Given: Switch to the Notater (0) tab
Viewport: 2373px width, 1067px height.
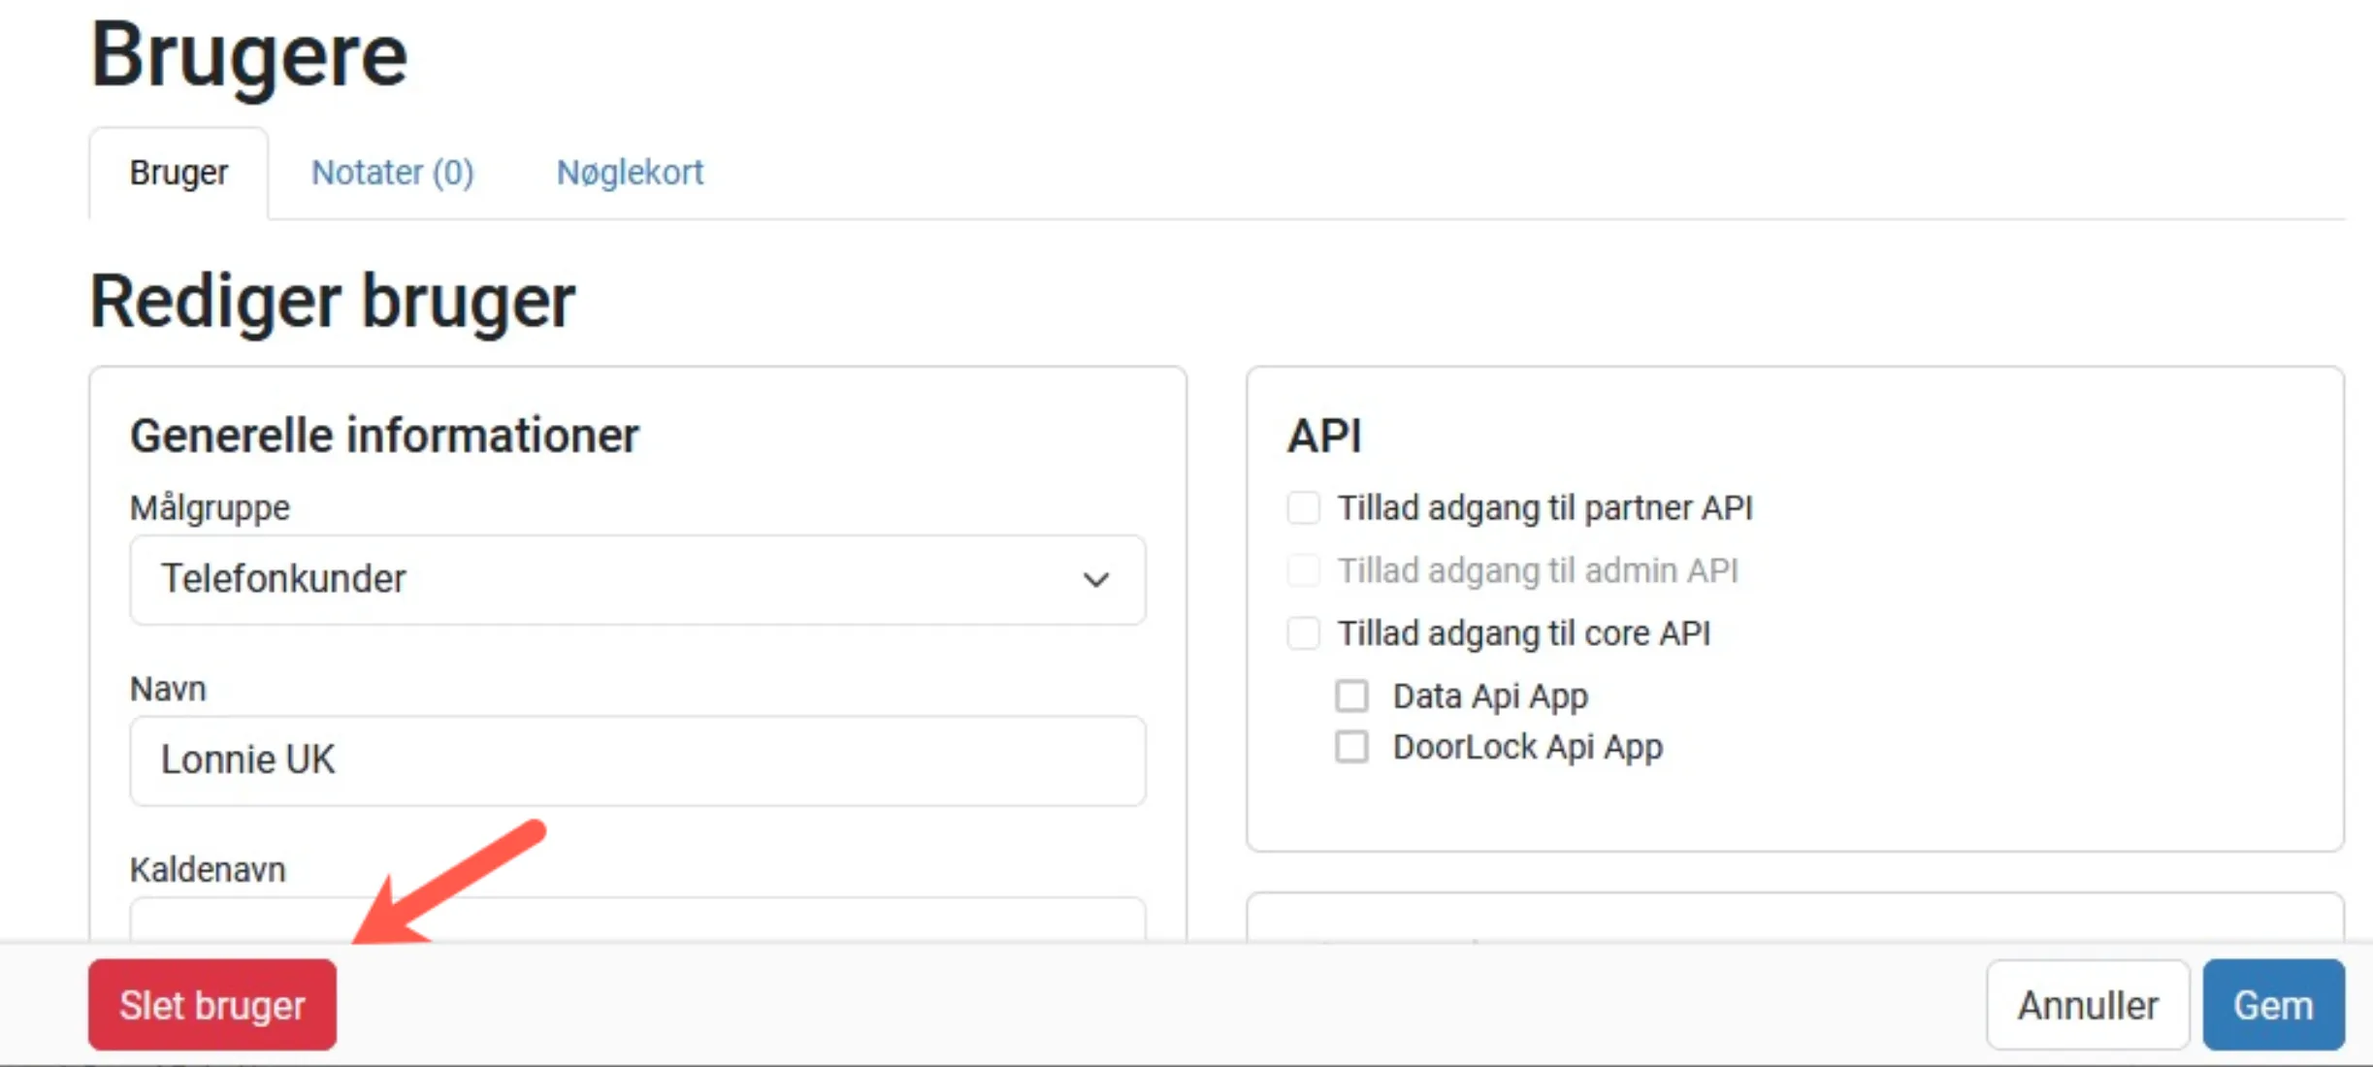Looking at the screenshot, I should click(392, 173).
